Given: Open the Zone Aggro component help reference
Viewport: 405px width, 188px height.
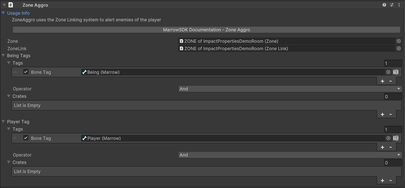Looking at the screenshot, I should [384, 5].
